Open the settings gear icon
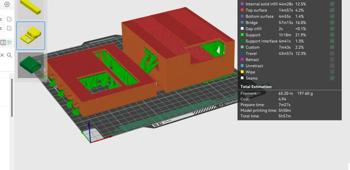The height and width of the screenshot is (170, 350). point(7,4)
